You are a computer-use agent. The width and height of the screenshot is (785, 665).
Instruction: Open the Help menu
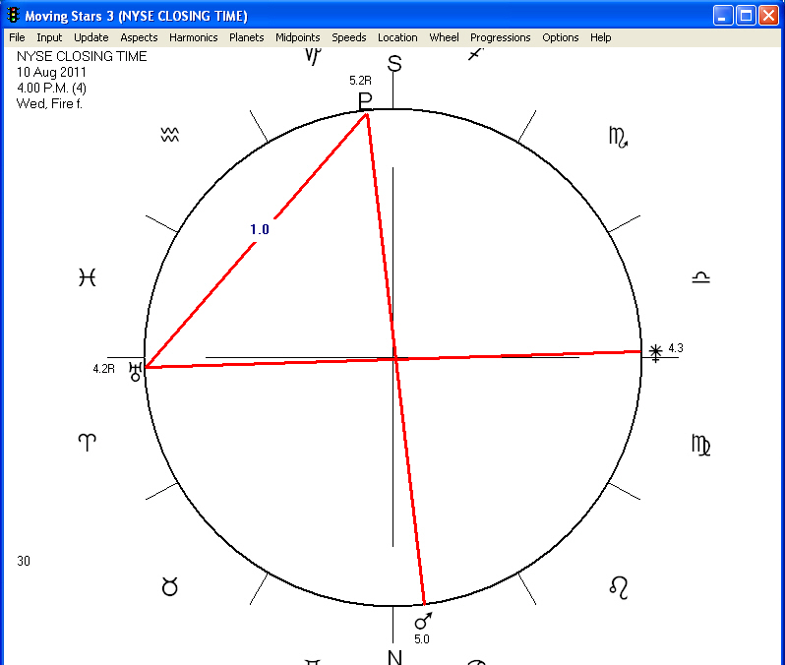[600, 37]
